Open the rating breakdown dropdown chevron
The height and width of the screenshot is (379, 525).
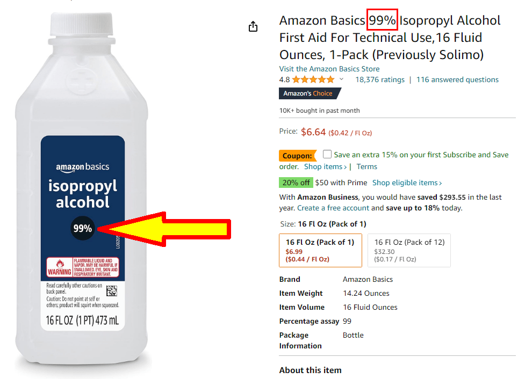341,79
